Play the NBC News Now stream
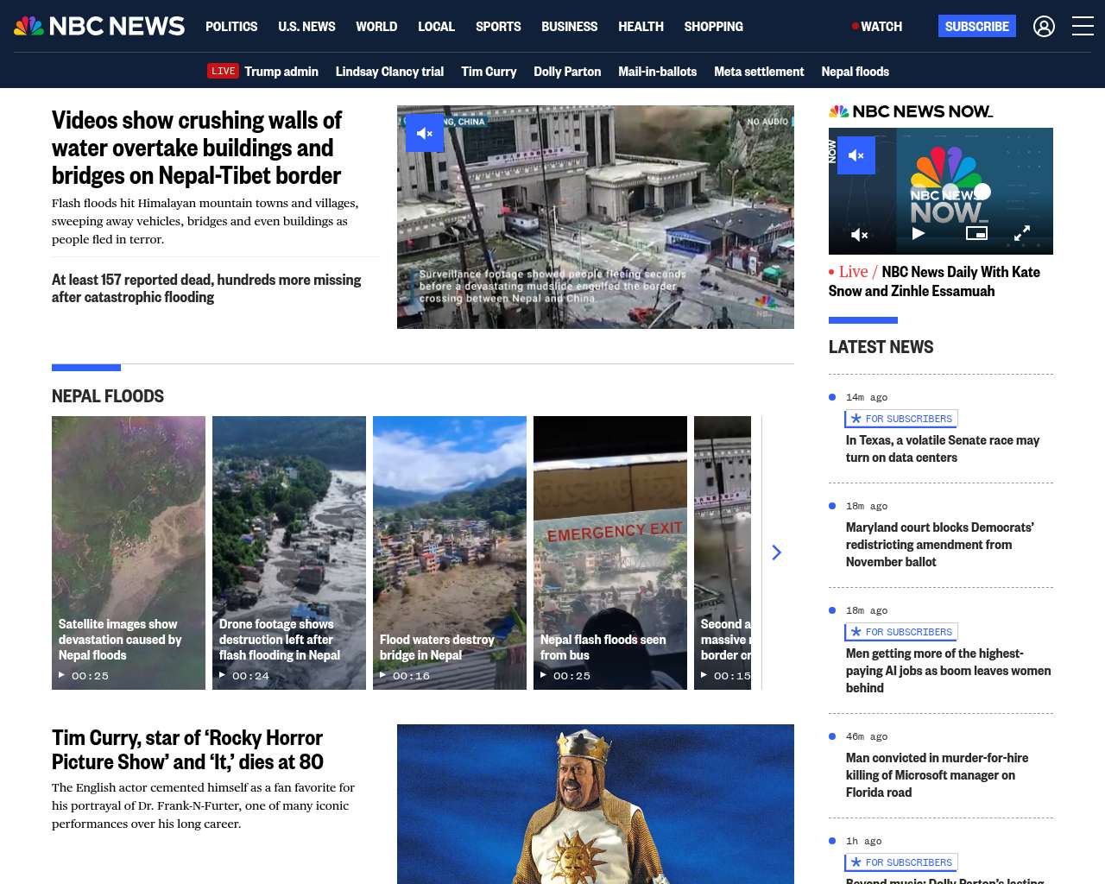The height and width of the screenshot is (884, 1105). [x=919, y=233]
